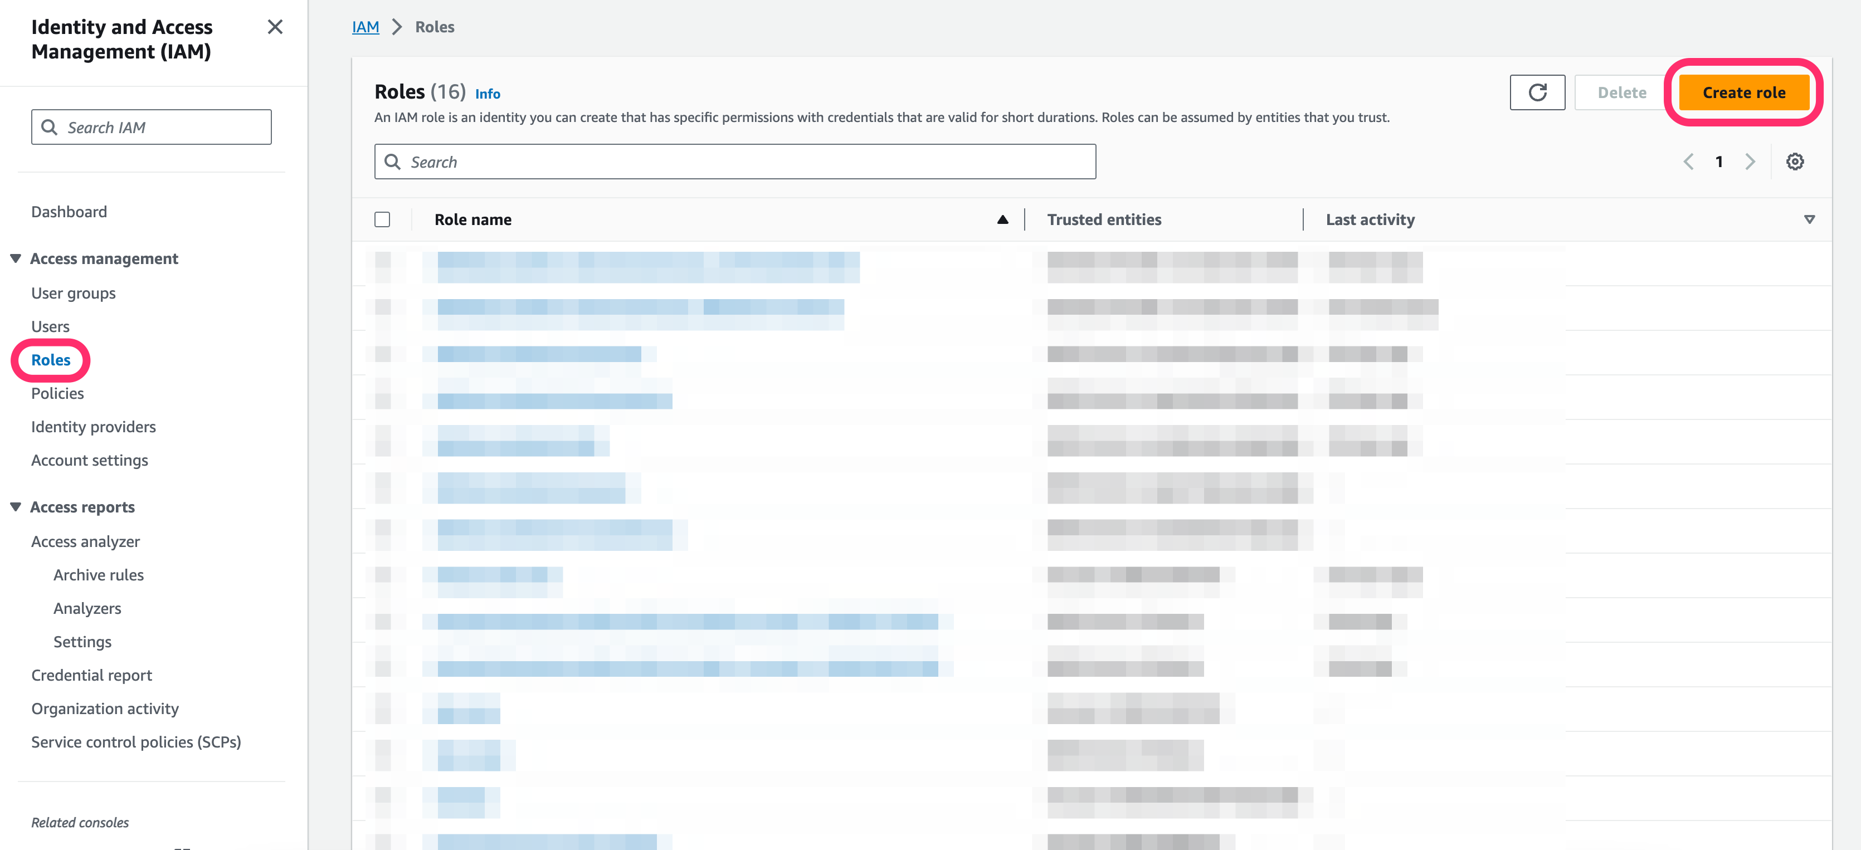Focus the roles Search input field
Viewport: 1861px width, 850px height.
[735, 162]
